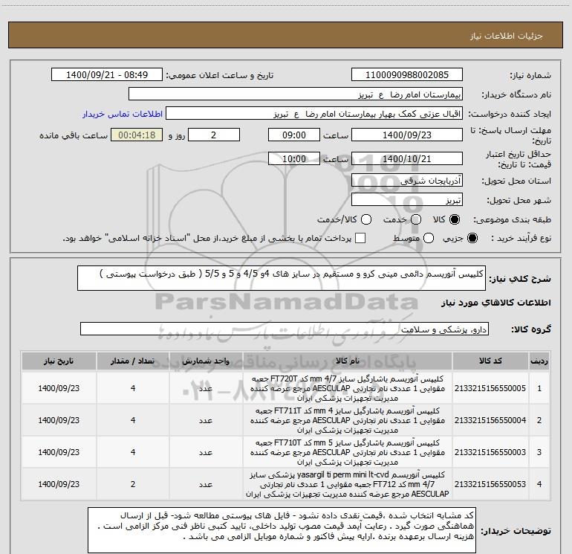This screenshot has width=572, height=554.
Task: Click the اطلاعات کالاهای مورد نیاز section heading
Action: 496,303
